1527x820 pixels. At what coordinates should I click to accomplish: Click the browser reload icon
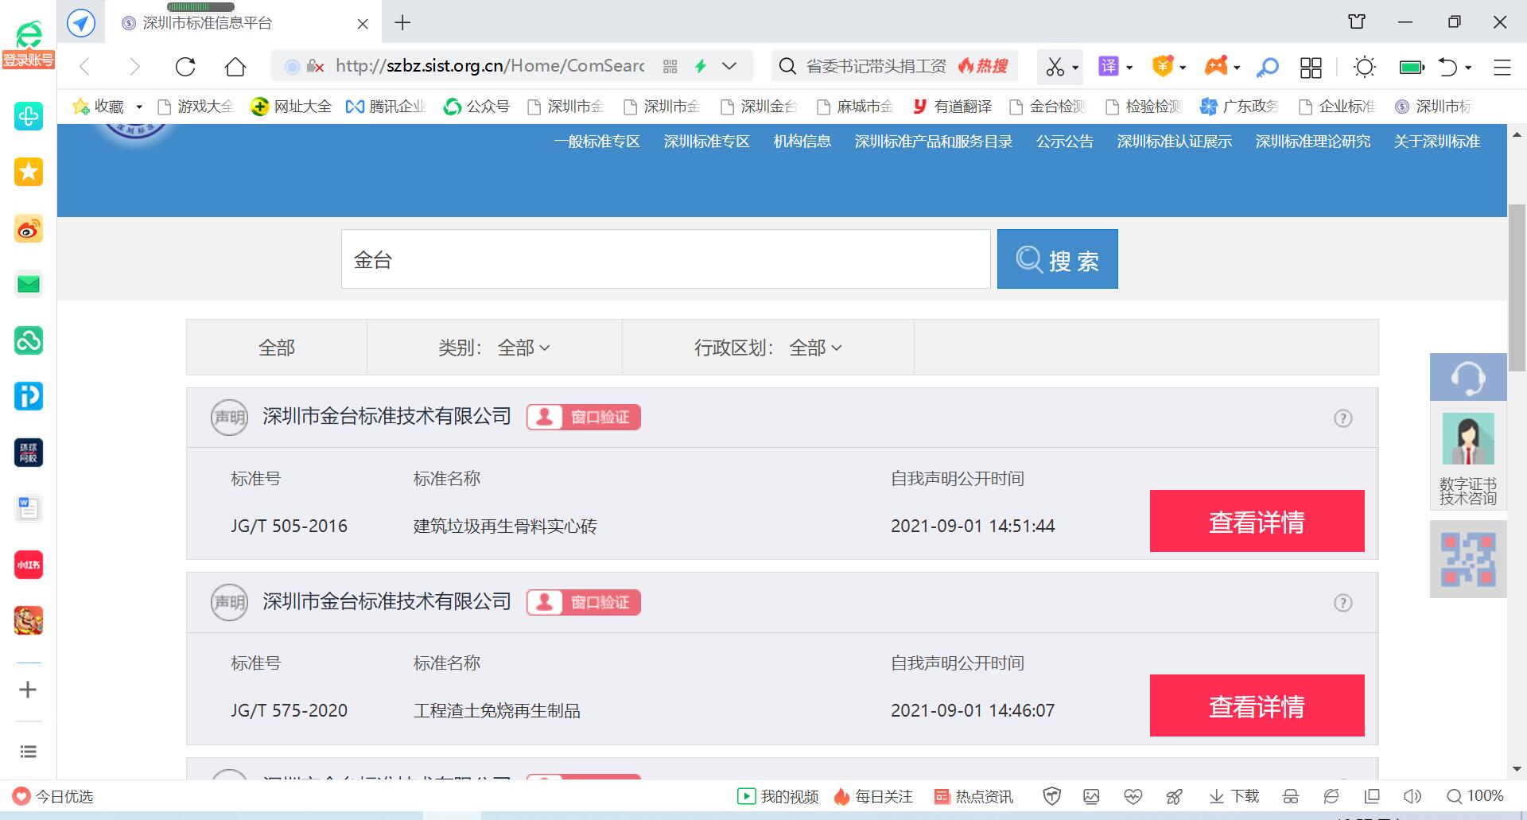185,67
